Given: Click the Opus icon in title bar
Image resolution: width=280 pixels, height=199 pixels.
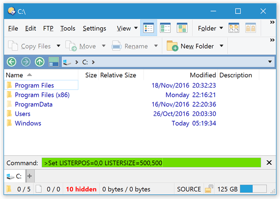Looking at the screenshot, I should pos(12,11).
